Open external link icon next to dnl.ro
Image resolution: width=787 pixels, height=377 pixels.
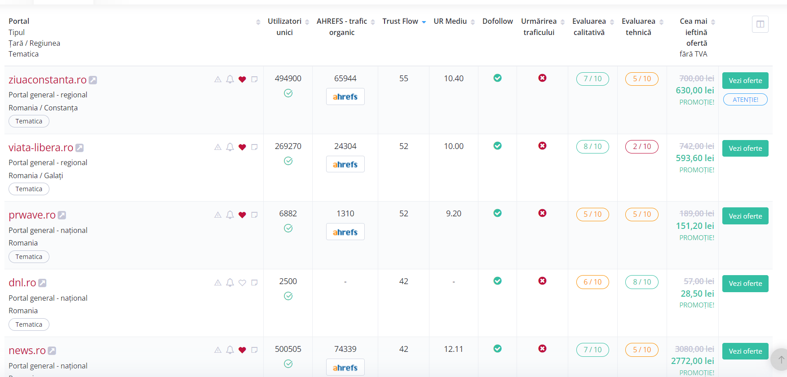coord(42,283)
